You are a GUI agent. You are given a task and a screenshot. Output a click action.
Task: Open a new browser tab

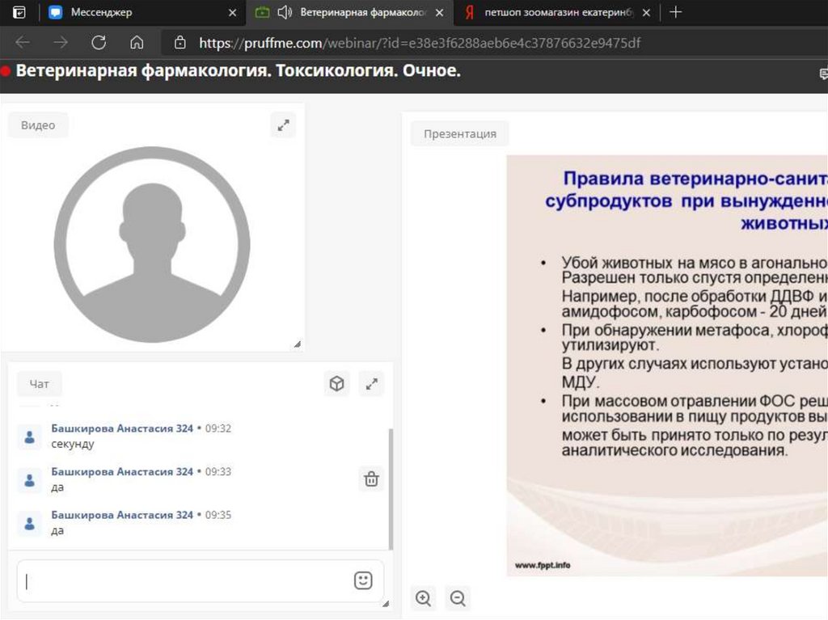coord(676,12)
